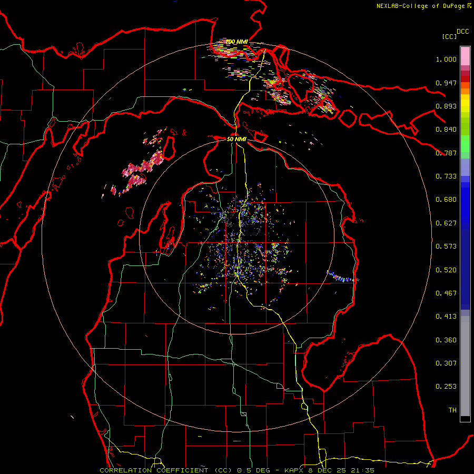Click the [CC] units label
Screen dimensions: 474x474
point(449,36)
